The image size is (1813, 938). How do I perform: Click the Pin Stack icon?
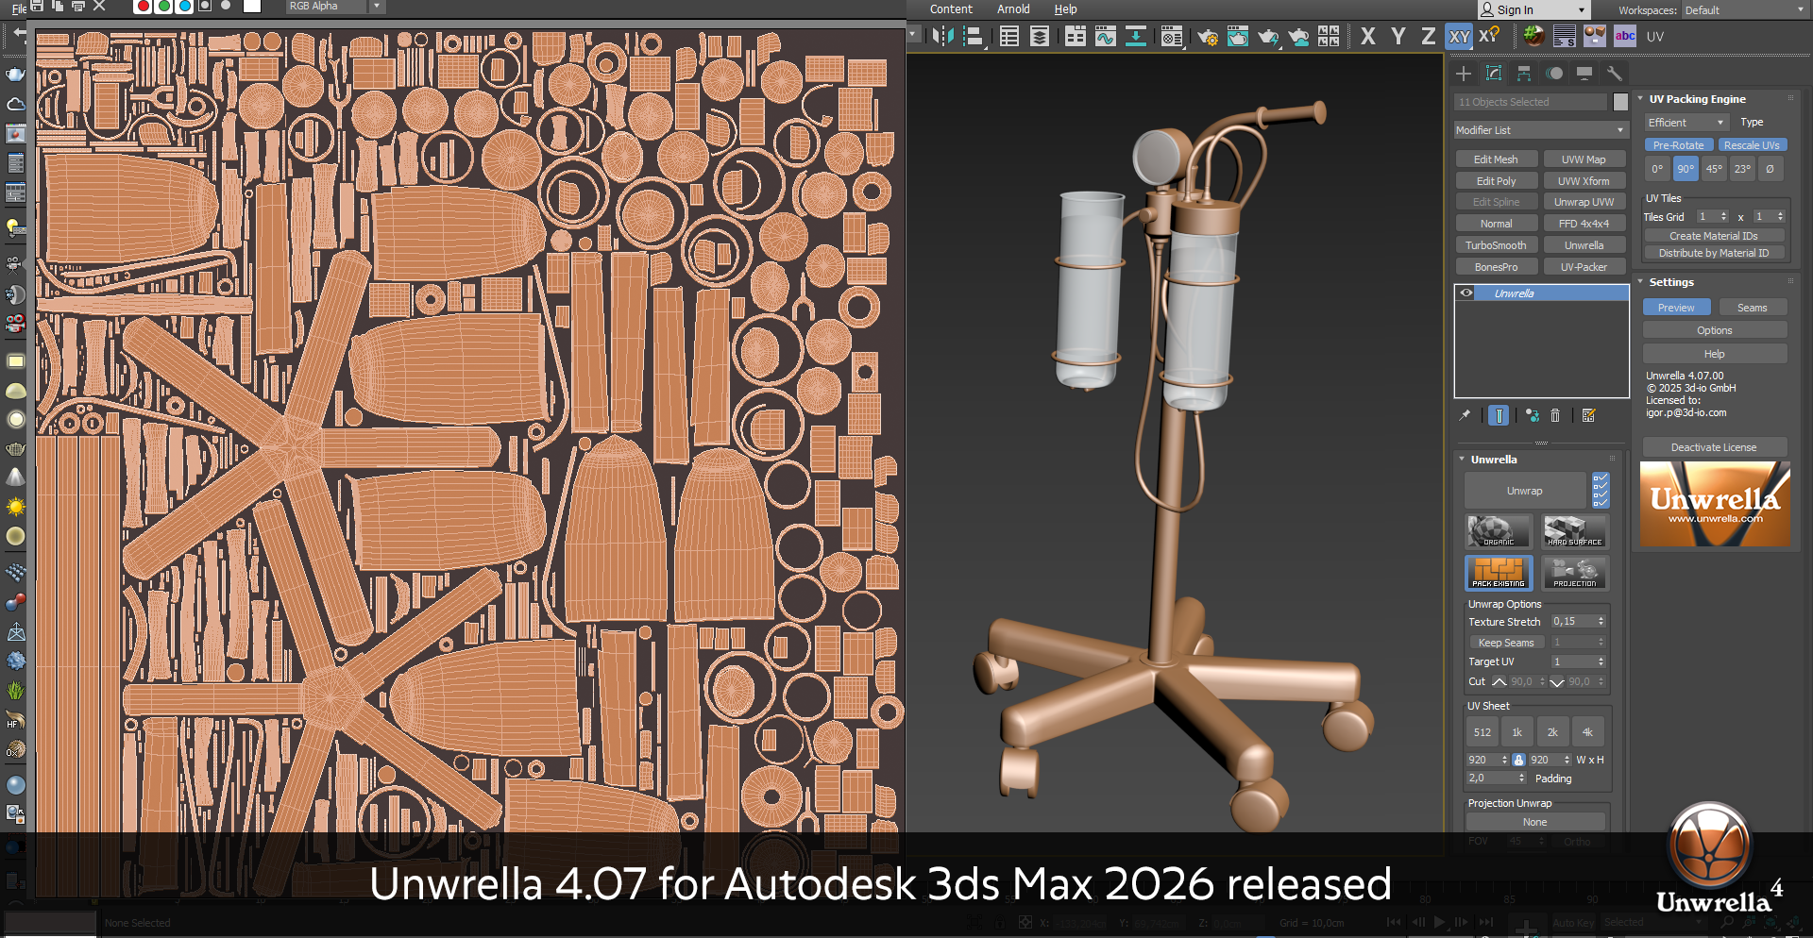pos(1465,415)
